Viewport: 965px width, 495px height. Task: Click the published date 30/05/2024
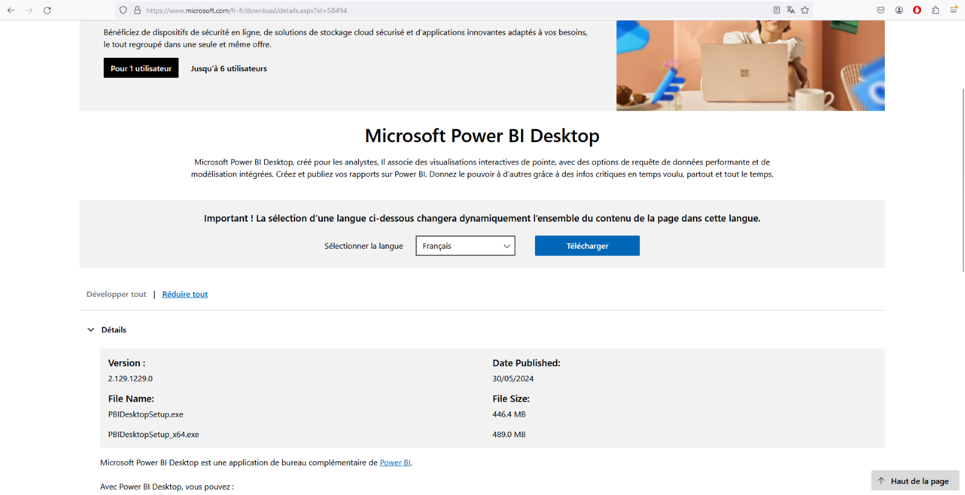tap(513, 379)
